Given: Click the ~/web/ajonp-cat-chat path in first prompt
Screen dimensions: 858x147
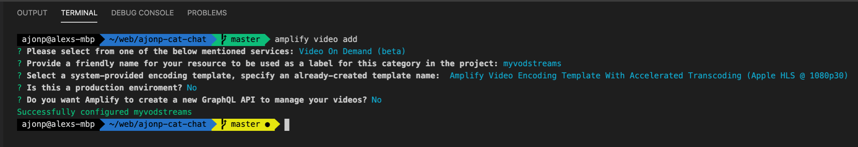Looking at the screenshot, I should pyautogui.click(x=158, y=39).
